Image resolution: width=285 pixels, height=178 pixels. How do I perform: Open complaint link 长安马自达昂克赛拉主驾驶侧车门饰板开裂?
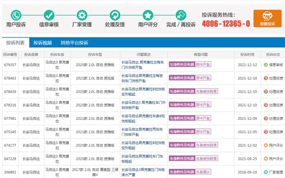[x=142, y=78]
